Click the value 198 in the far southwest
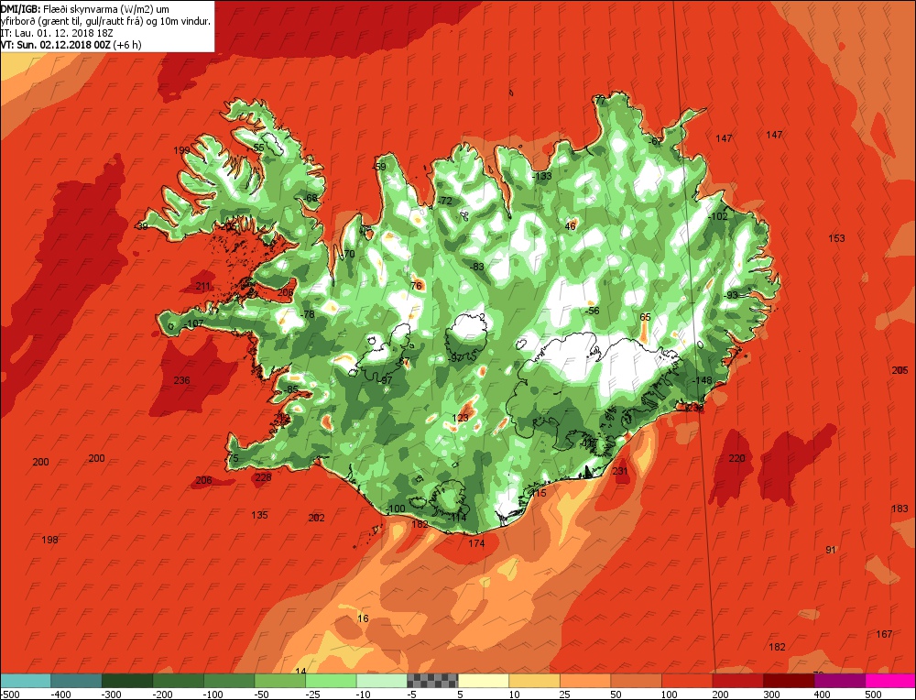The image size is (916, 700). click(x=49, y=540)
